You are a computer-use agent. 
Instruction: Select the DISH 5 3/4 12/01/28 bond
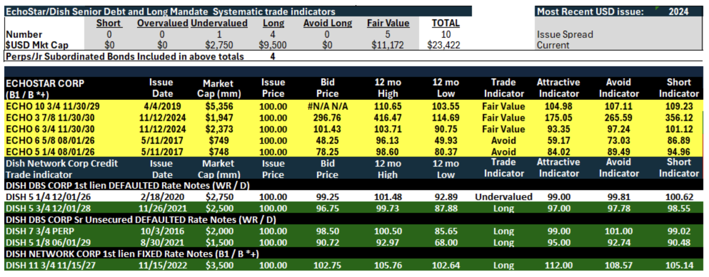[x=48, y=208]
